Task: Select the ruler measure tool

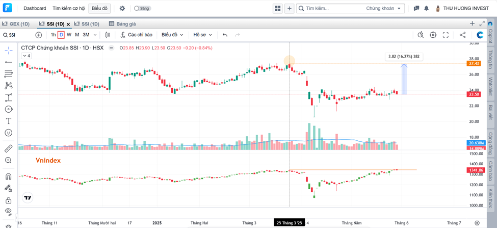Action: tap(9, 148)
